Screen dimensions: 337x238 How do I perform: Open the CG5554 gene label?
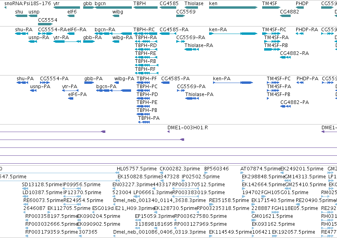tap(48, 20)
